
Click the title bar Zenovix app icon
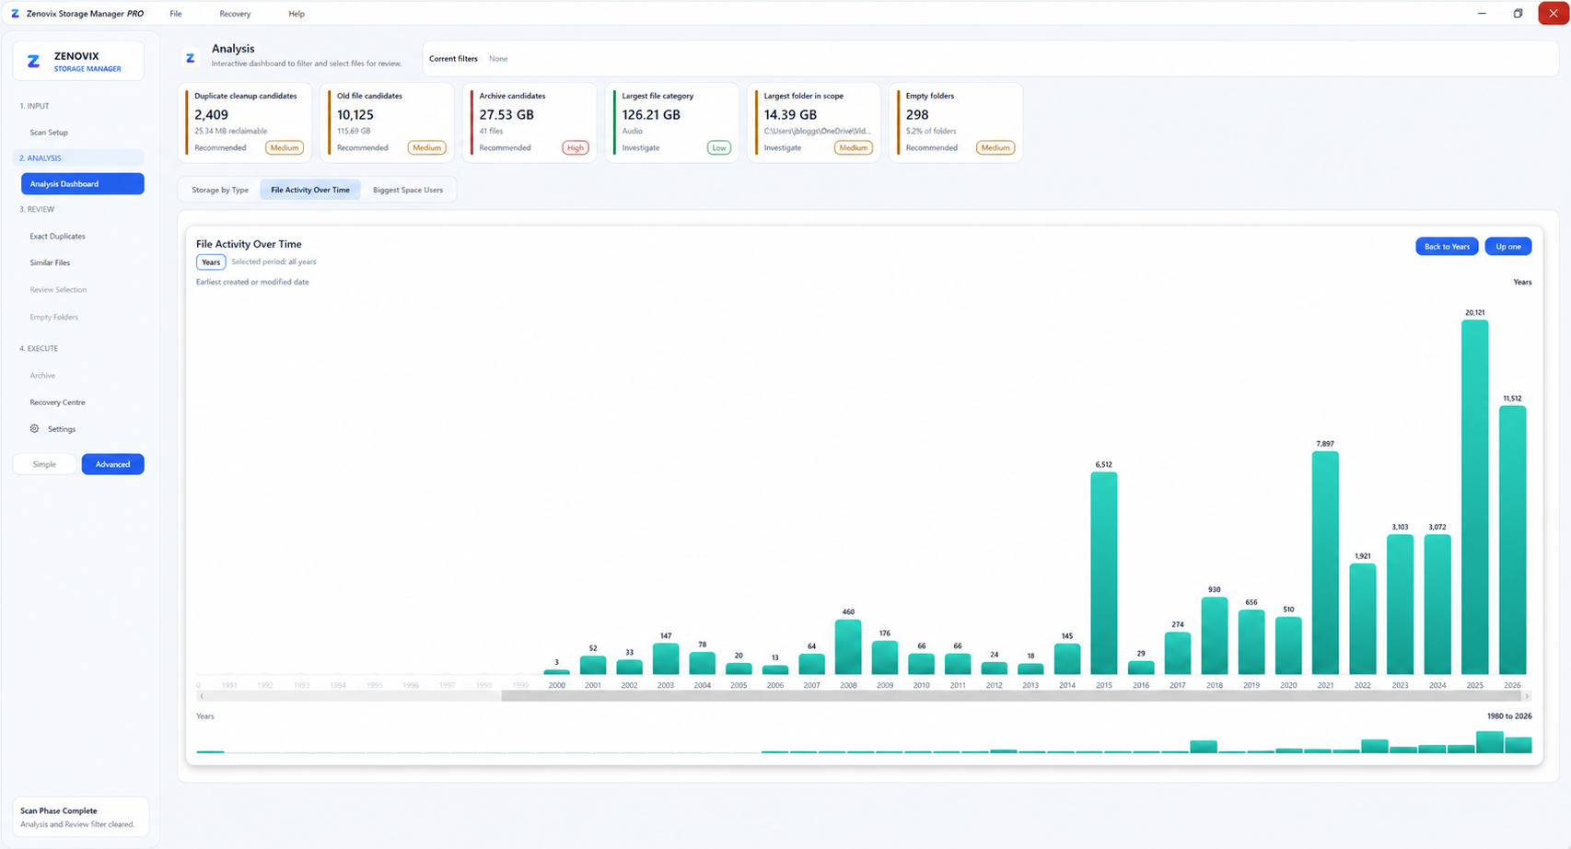(x=15, y=14)
